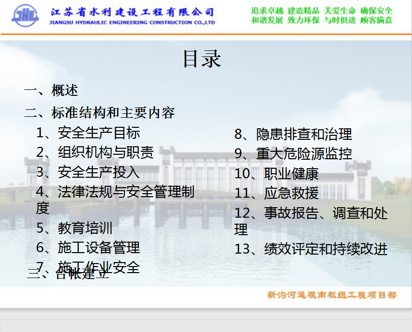This screenshot has width=412, height=332.
Task: Click item 2、组织机构与职责
Action: 95,152
